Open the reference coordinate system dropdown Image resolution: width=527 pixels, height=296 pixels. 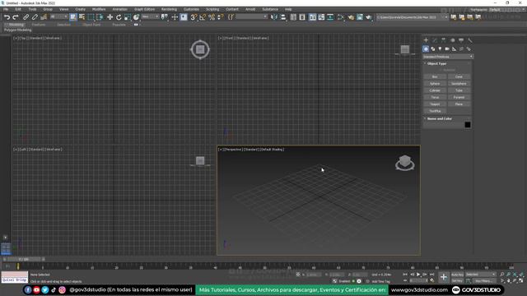150,16
